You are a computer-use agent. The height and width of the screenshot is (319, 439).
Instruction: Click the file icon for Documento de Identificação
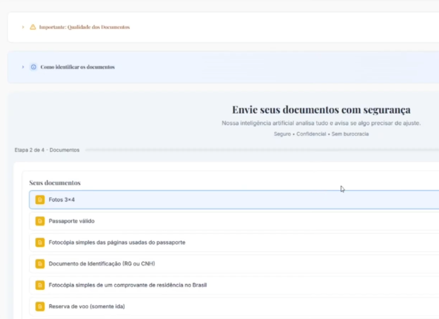tap(40, 264)
